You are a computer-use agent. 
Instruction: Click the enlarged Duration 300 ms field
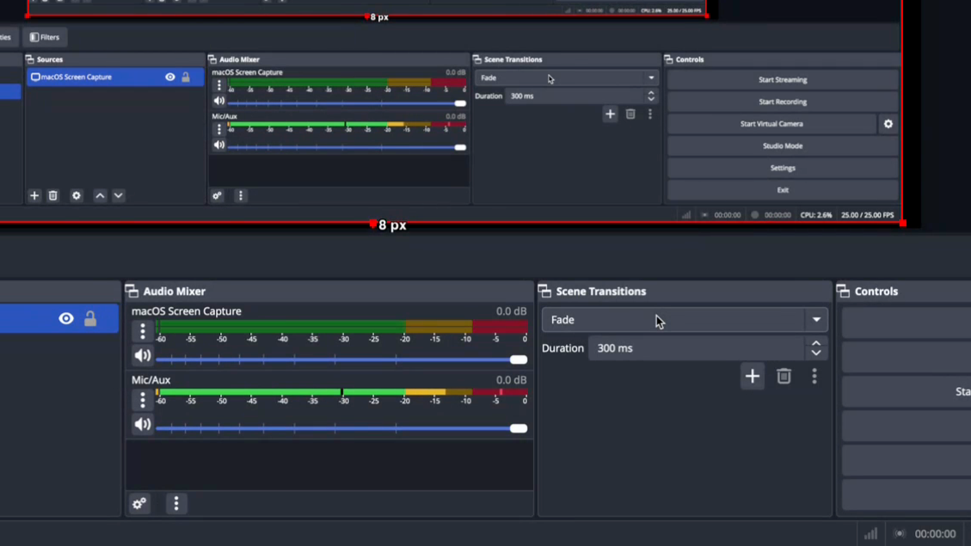(x=695, y=348)
